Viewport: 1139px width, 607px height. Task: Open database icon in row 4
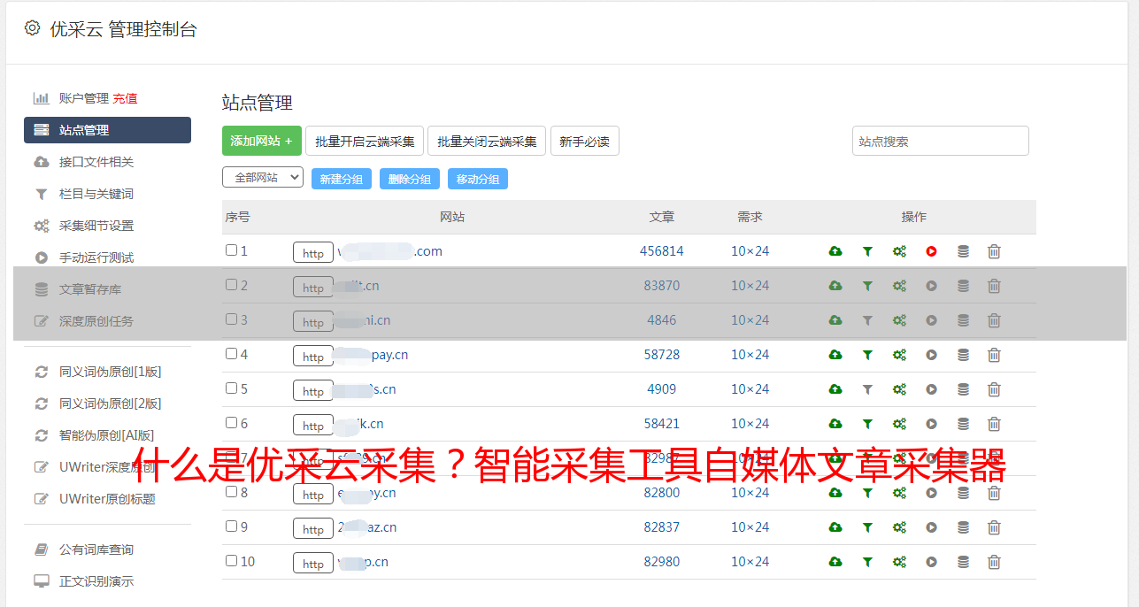pos(963,355)
